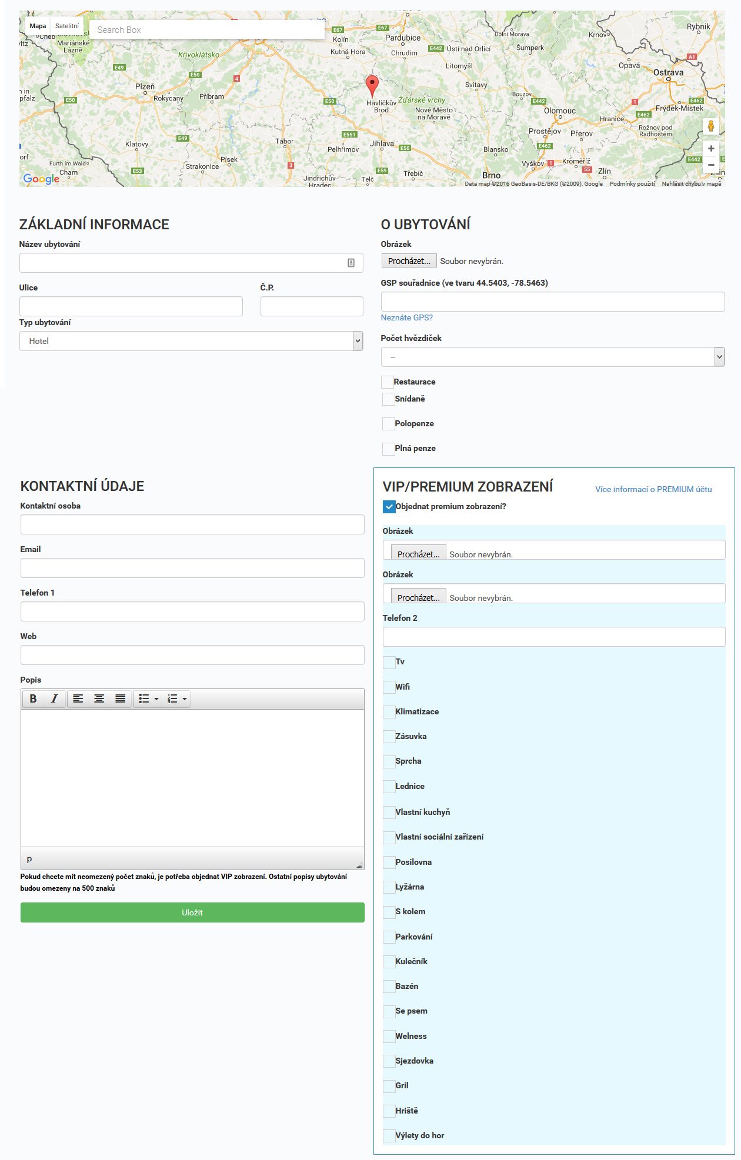The height and width of the screenshot is (1160, 741).
Task: Enable the Se psem checkbox
Action: (389, 1011)
